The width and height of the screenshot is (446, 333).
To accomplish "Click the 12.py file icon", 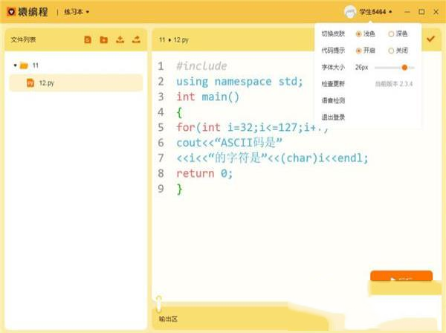I will pos(30,83).
